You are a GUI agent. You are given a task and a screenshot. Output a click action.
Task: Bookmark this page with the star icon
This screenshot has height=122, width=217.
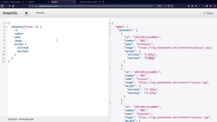coord(172,6)
